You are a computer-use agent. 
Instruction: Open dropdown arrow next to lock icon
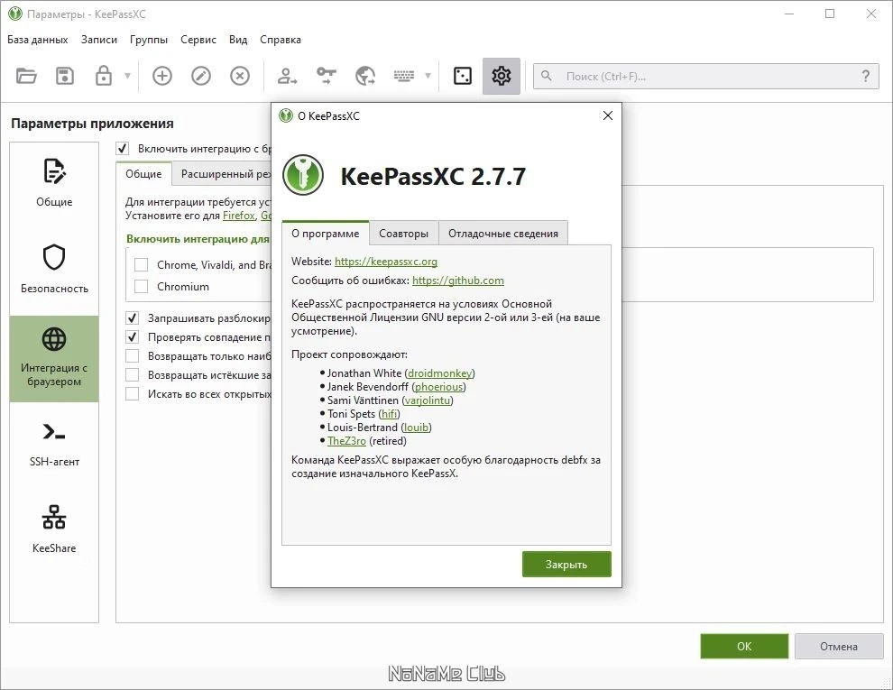(x=127, y=76)
